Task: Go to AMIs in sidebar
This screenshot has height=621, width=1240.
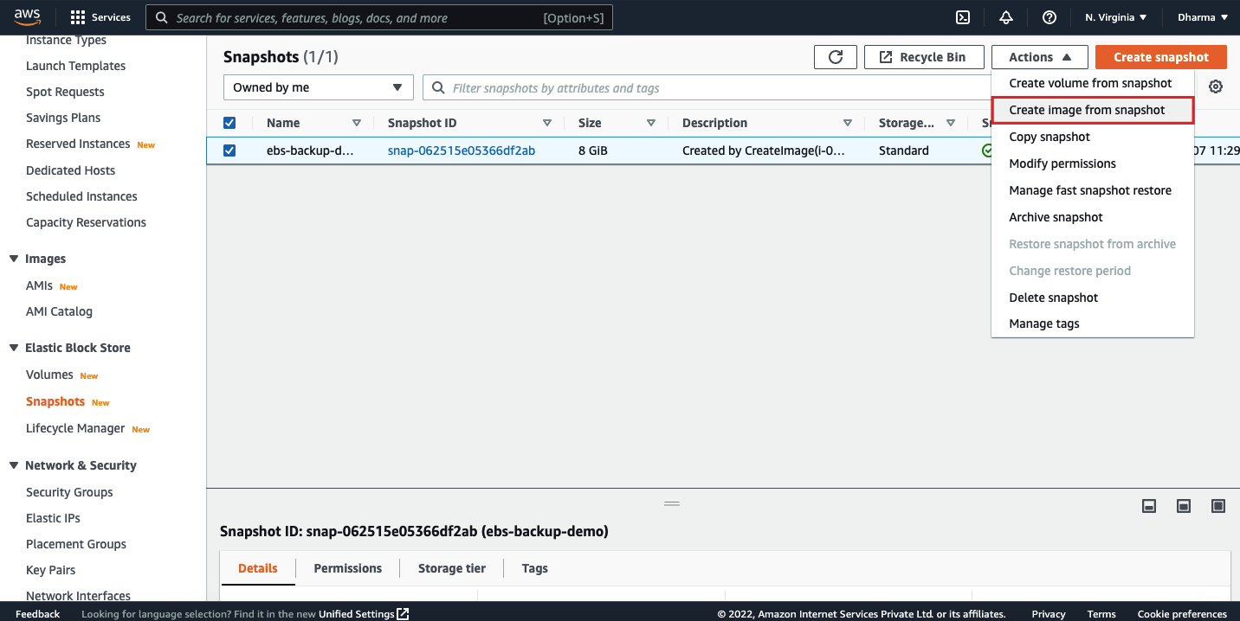Action: tap(39, 285)
